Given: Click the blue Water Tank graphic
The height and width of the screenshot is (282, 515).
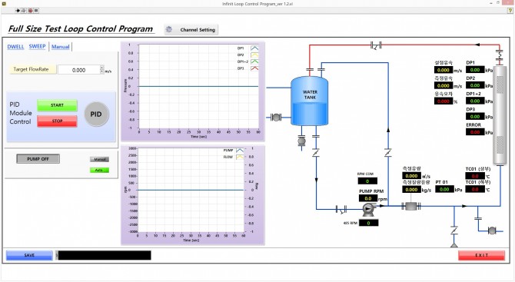Looking at the screenshot, I should coord(310,101).
